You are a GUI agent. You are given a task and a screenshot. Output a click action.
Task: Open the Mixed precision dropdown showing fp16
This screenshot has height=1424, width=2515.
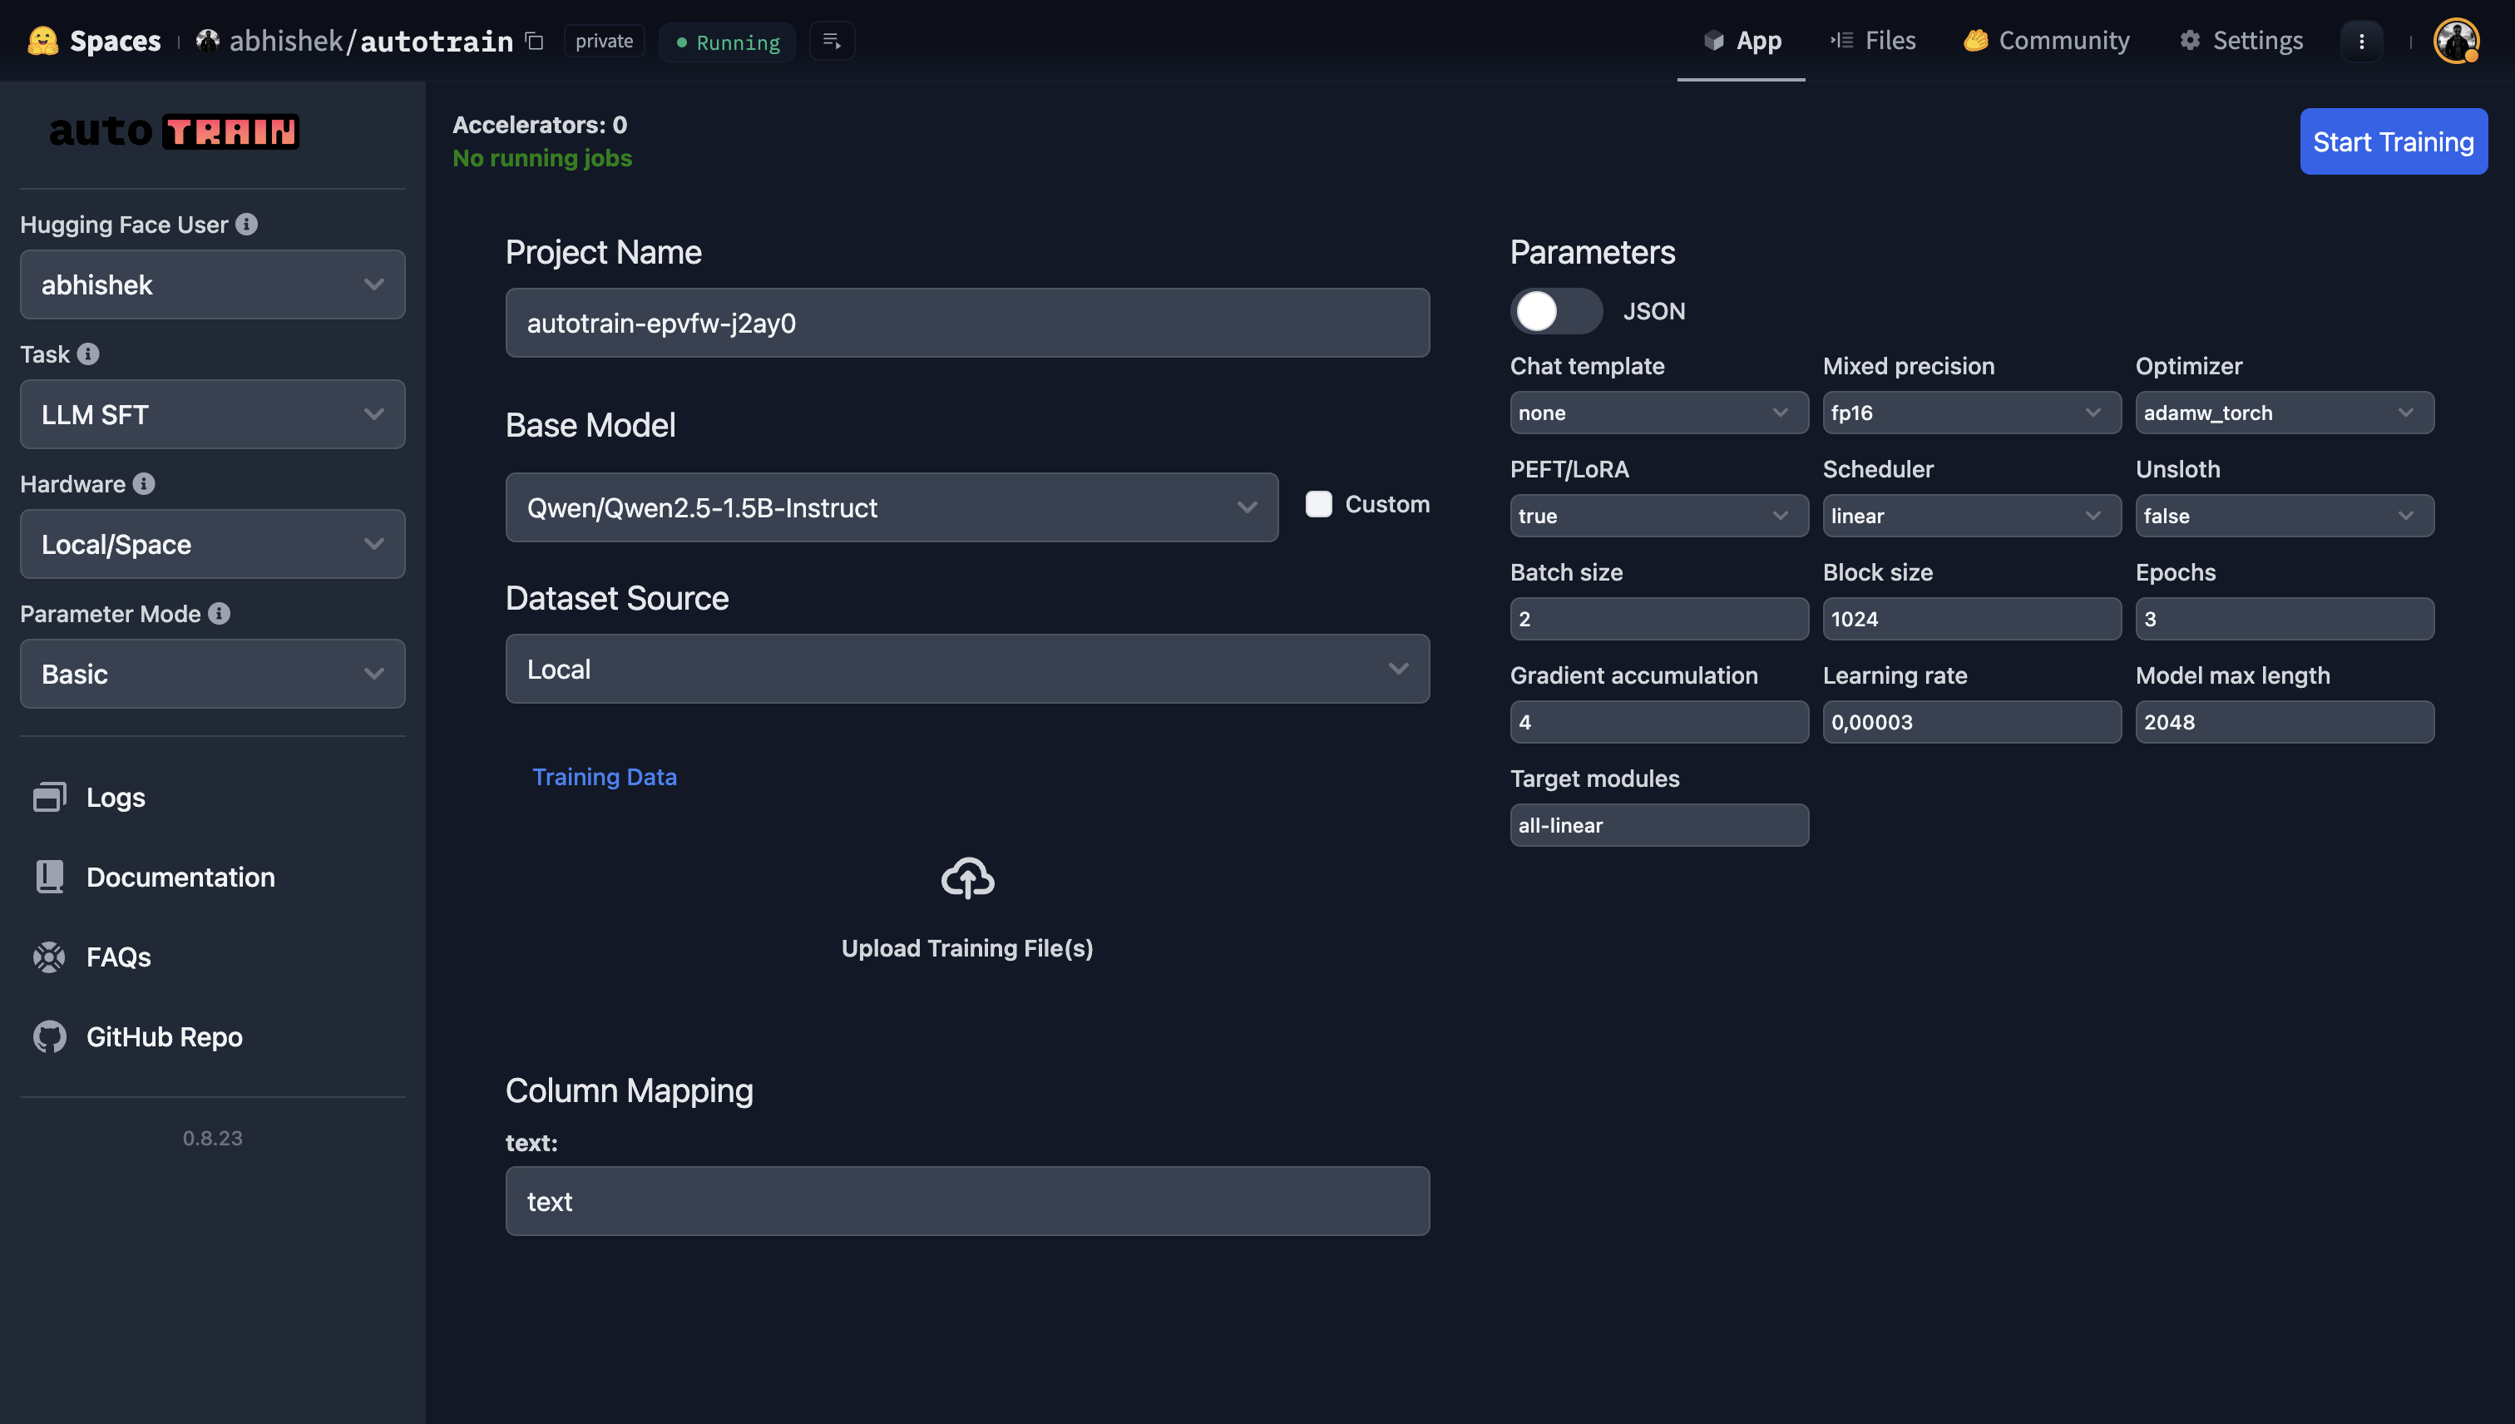pos(1970,413)
